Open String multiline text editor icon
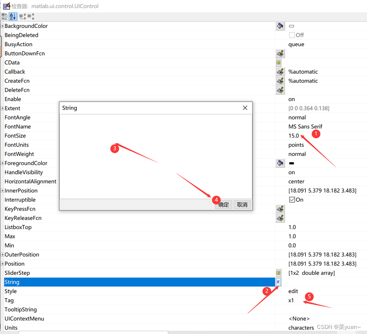The image size is (367, 334). 278,282
